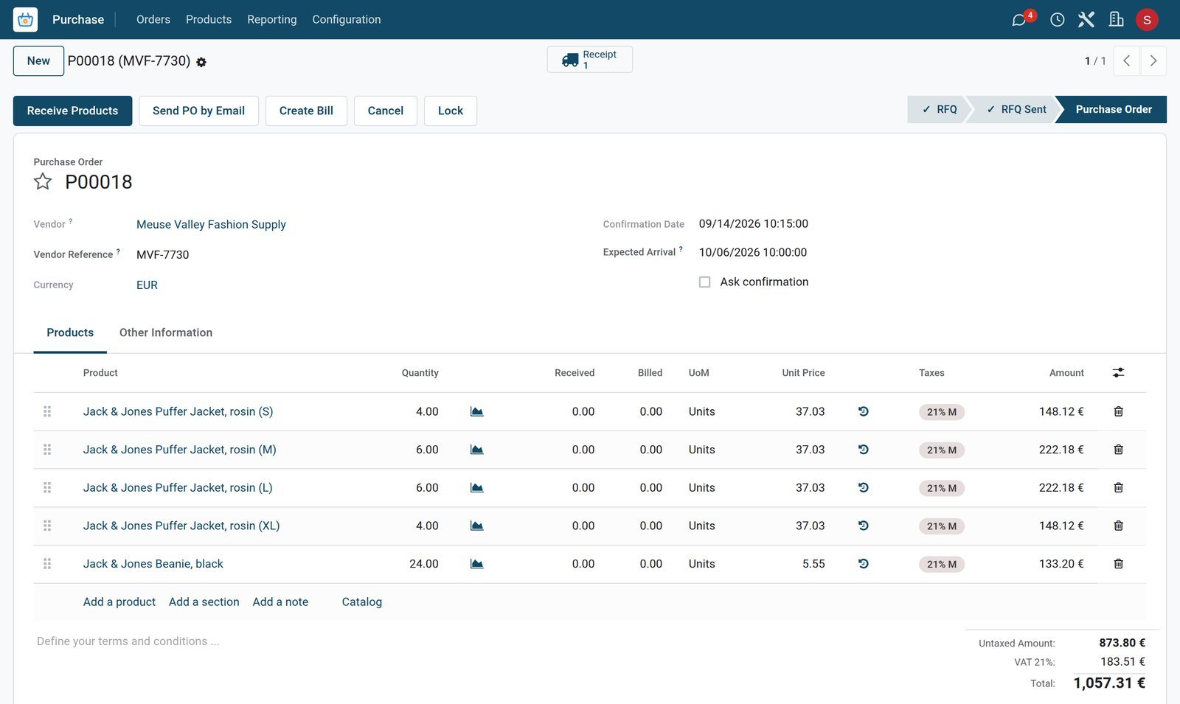Screen dimensions: 1180x704
Task: Open the Configuration menu
Action: click(347, 20)
